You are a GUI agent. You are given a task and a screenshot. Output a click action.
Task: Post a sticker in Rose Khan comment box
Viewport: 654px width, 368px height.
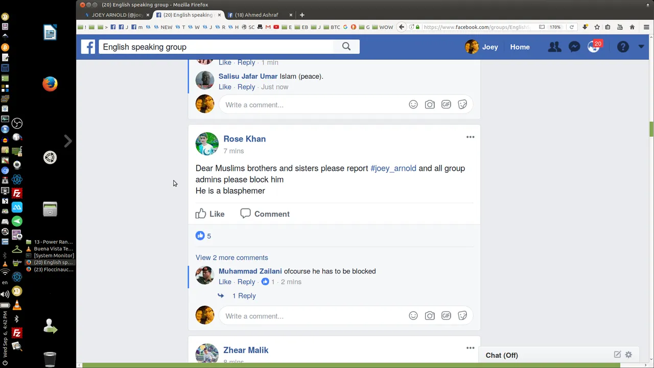[462, 316]
